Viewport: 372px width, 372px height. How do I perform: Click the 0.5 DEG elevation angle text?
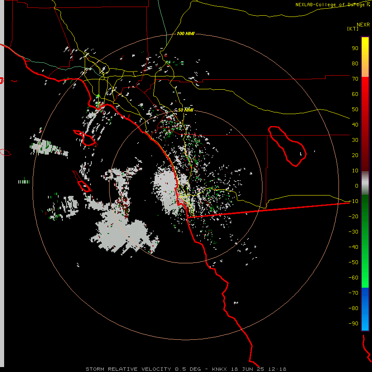coord(188,369)
